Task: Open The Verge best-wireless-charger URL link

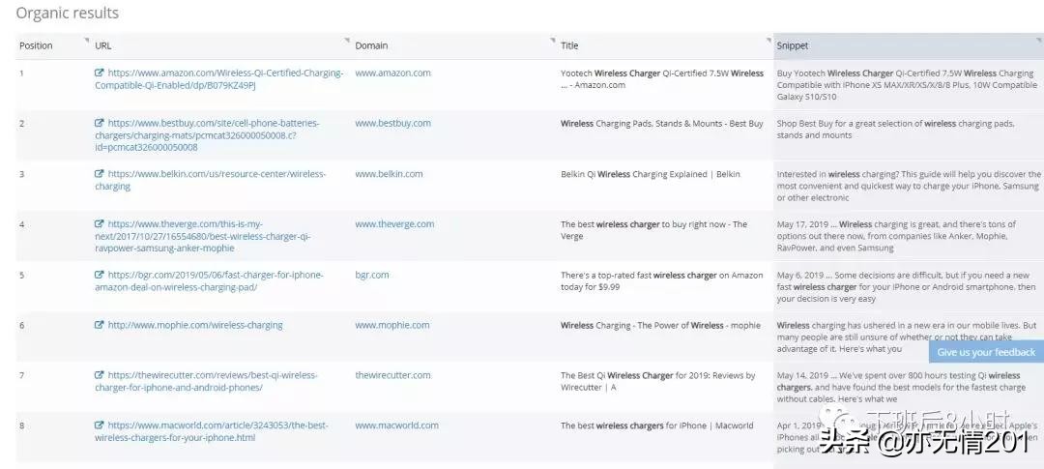Action: [x=202, y=236]
